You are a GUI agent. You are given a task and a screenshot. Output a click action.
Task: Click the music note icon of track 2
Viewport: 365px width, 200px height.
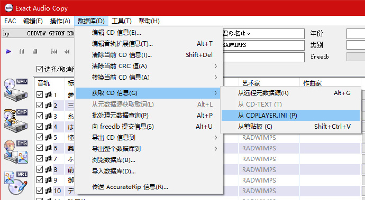[x=49, y=105]
